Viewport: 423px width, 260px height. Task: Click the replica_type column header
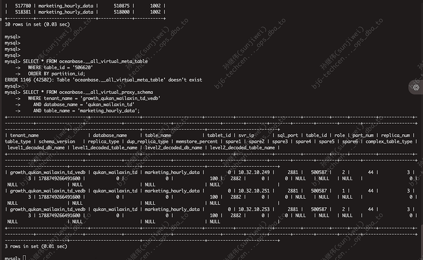tap(104, 142)
